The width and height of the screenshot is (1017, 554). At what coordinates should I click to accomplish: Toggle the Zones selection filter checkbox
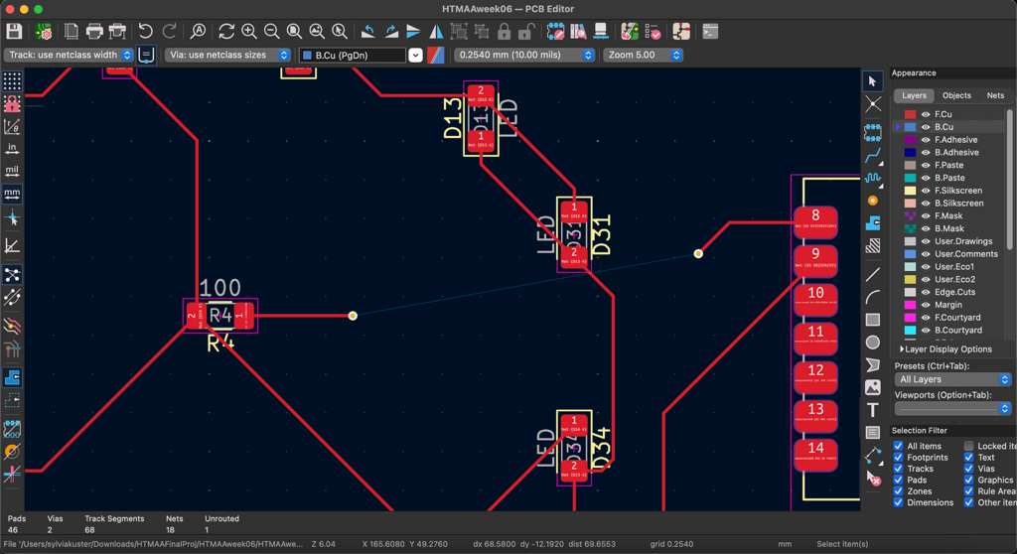(x=899, y=491)
